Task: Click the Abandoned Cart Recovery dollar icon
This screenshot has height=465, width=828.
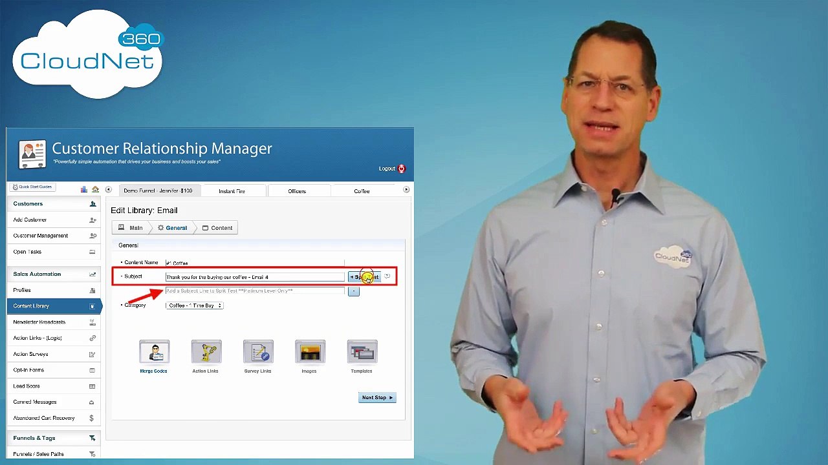Action: (92, 418)
